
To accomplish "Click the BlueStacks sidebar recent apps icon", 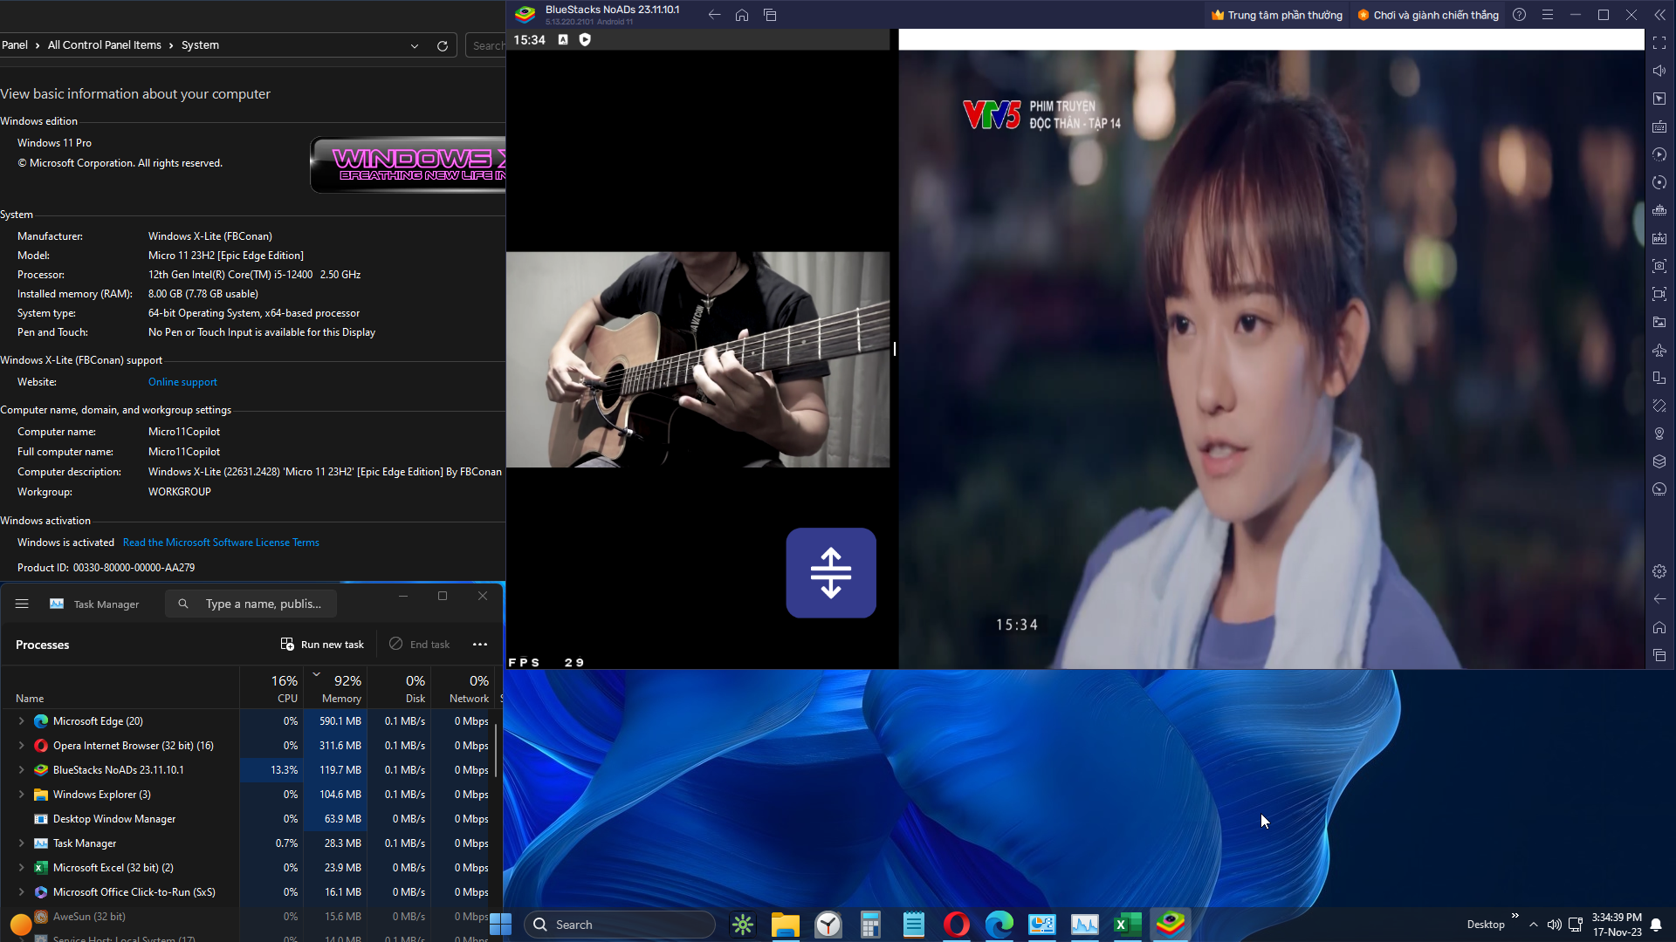I will pos(1659,655).
